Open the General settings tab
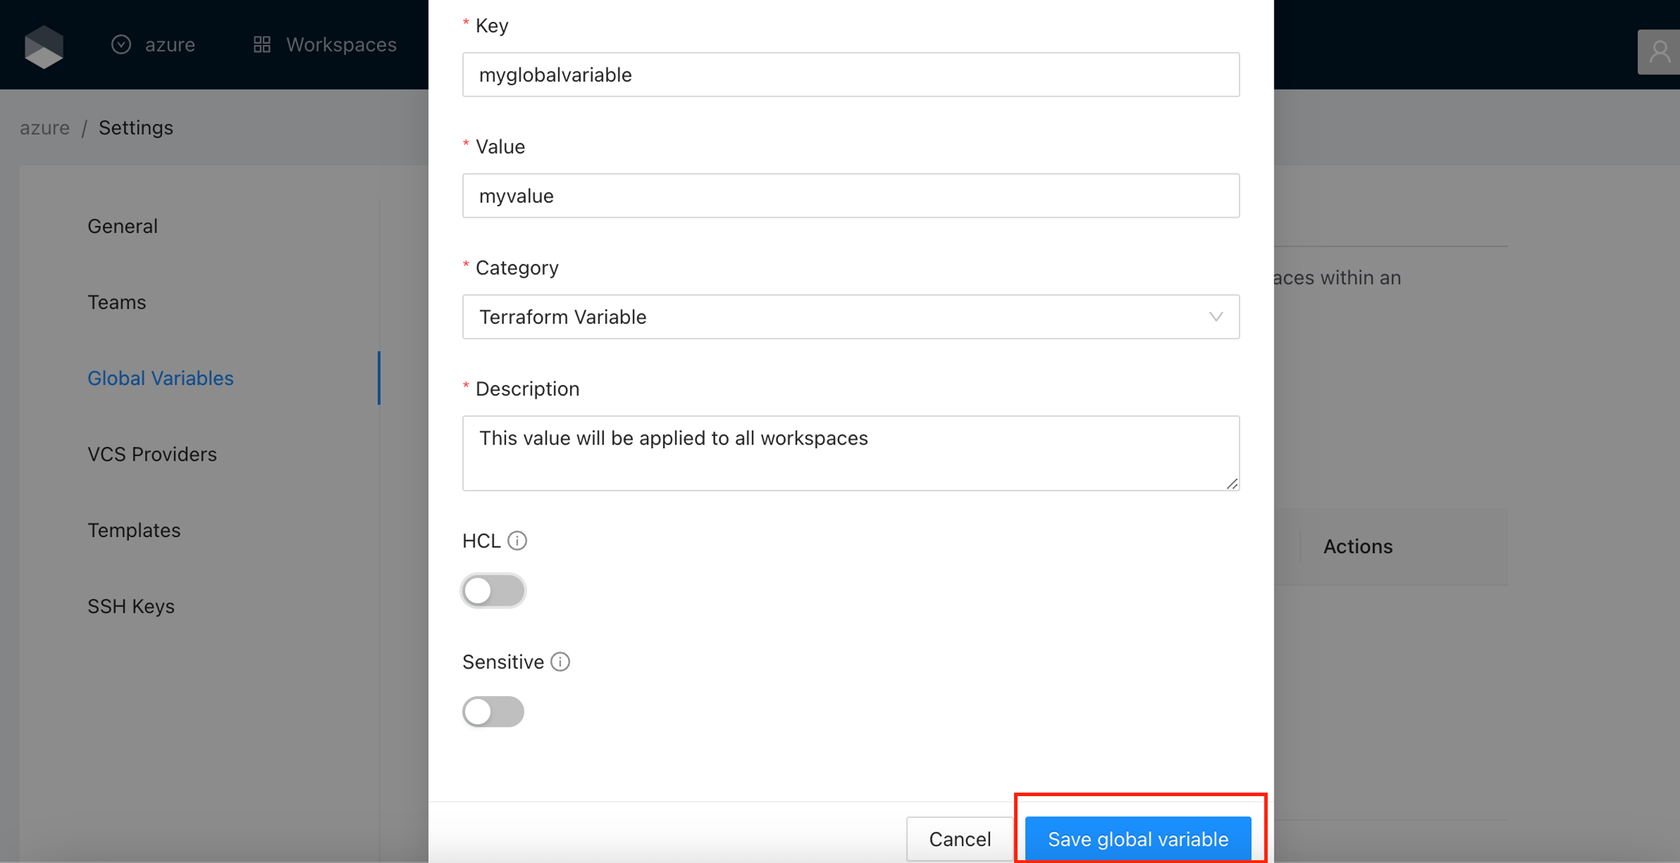Screen dimensions: 1680x863 point(122,226)
